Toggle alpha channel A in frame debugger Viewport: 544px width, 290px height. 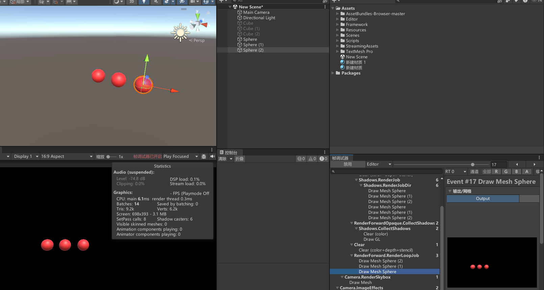(x=526, y=172)
